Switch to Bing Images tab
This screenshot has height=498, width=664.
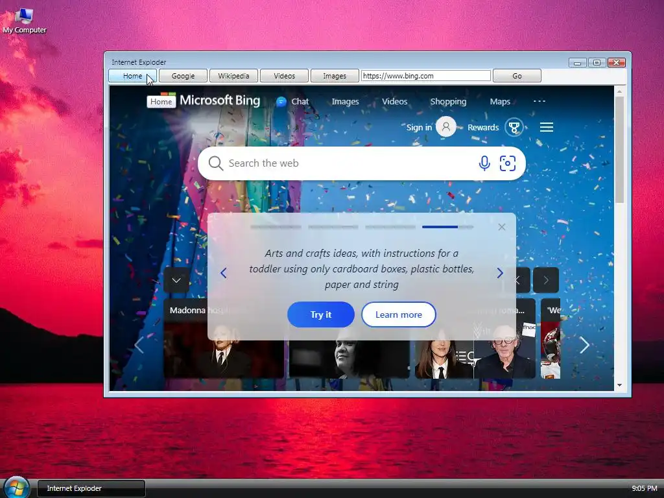[x=345, y=102]
